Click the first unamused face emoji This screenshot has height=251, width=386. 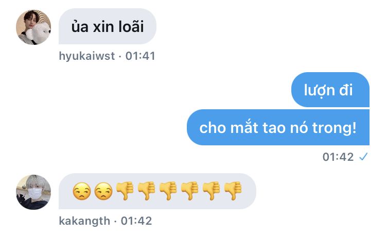click(82, 191)
